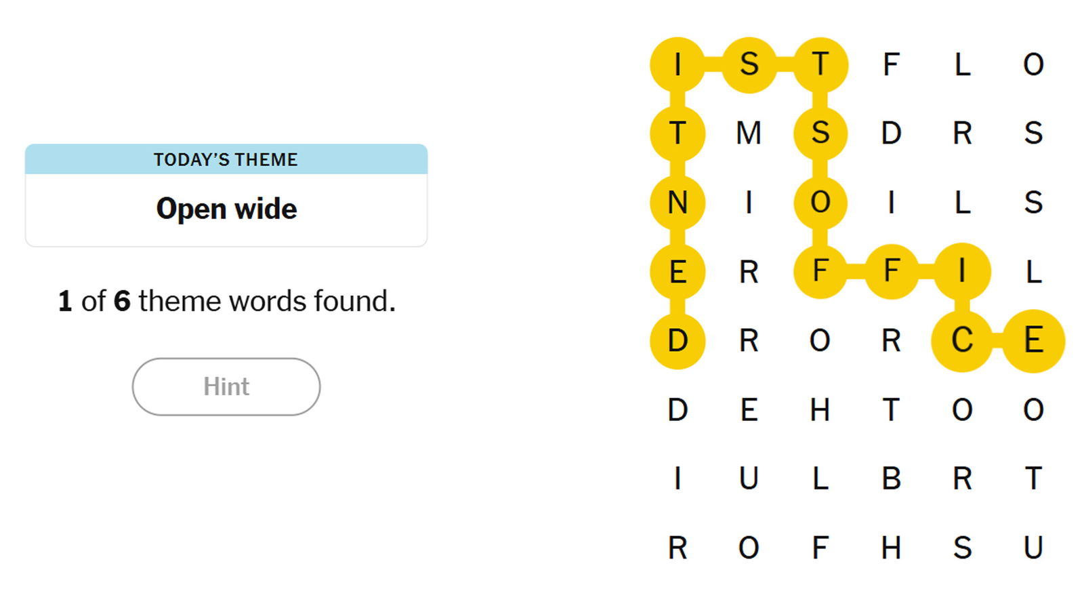Tap the highlighted letter N
This screenshot has width=1084, height=610.
677,202
